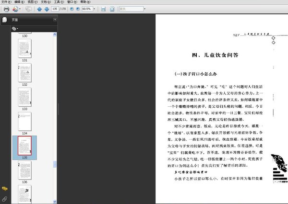Select the fit width scrolling mode icon
The image size is (288, 204).
pyautogui.click(x=103, y=9)
